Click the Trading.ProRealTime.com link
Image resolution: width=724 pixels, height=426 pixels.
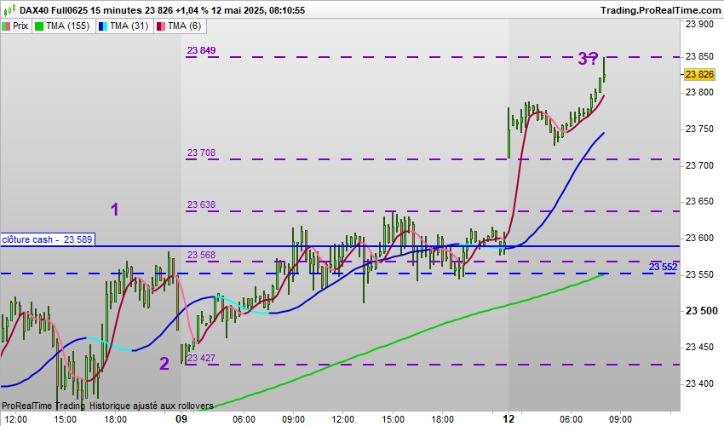(660, 10)
